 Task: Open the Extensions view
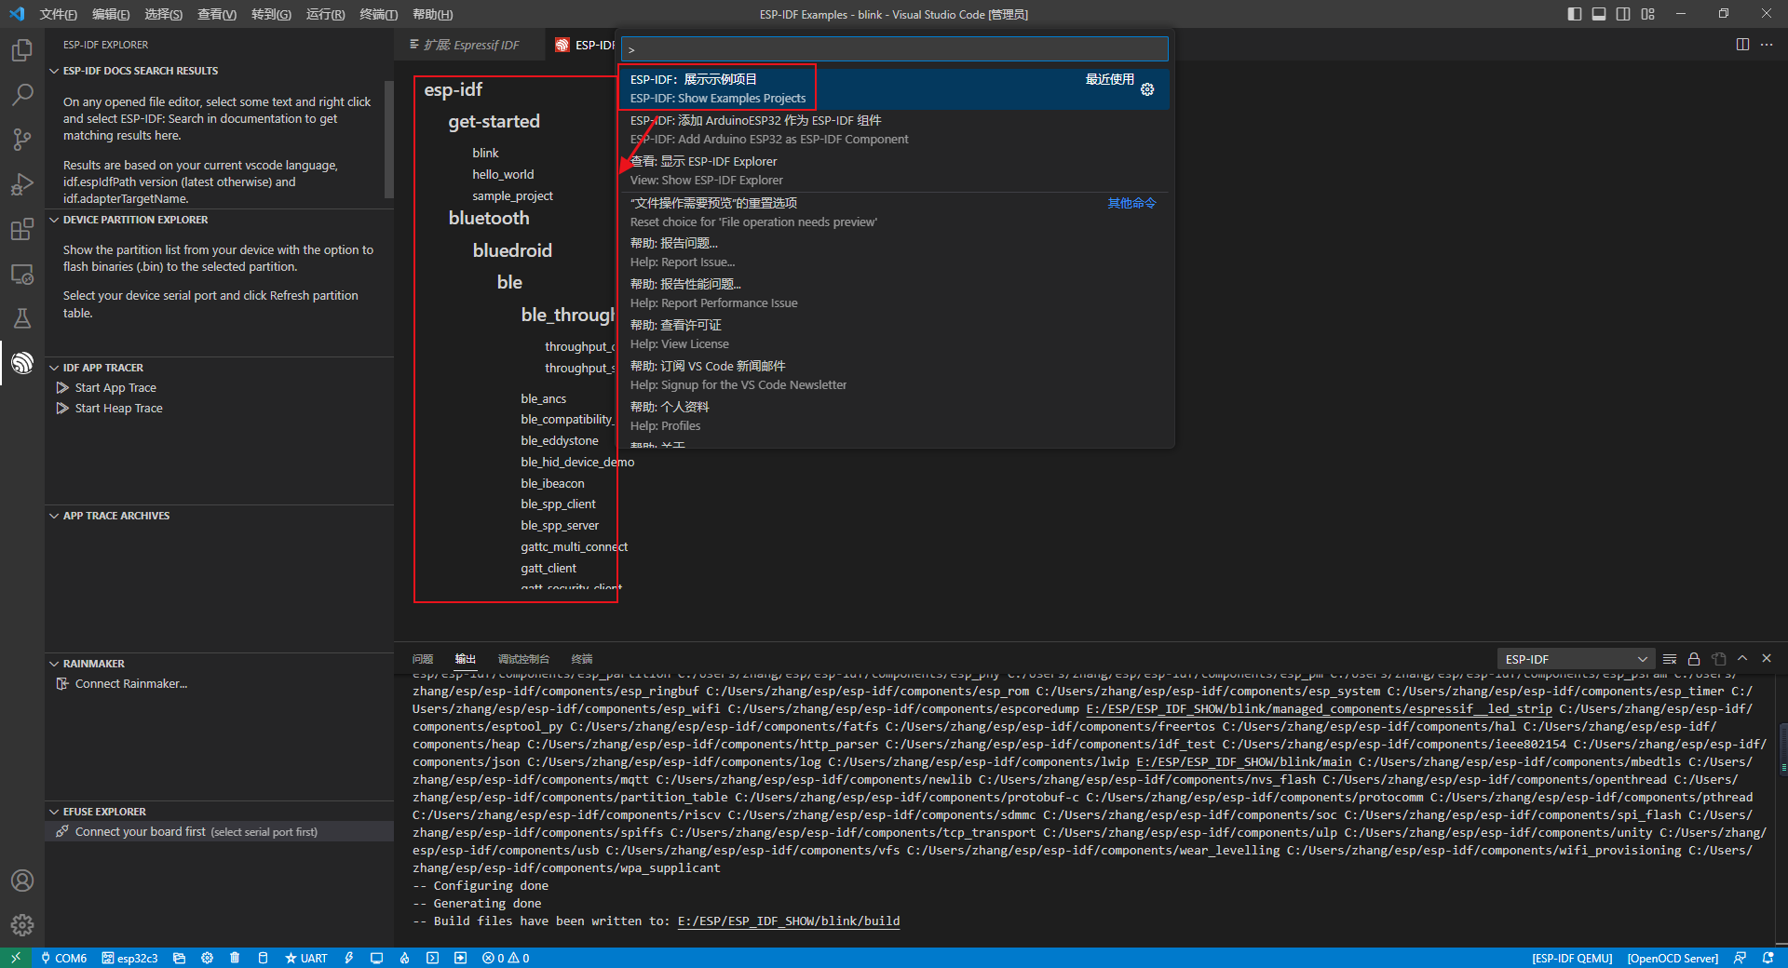pos(22,229)
